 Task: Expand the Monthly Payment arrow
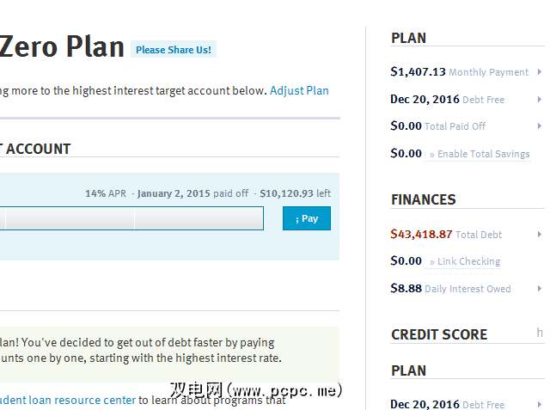(x=539, y=72)
